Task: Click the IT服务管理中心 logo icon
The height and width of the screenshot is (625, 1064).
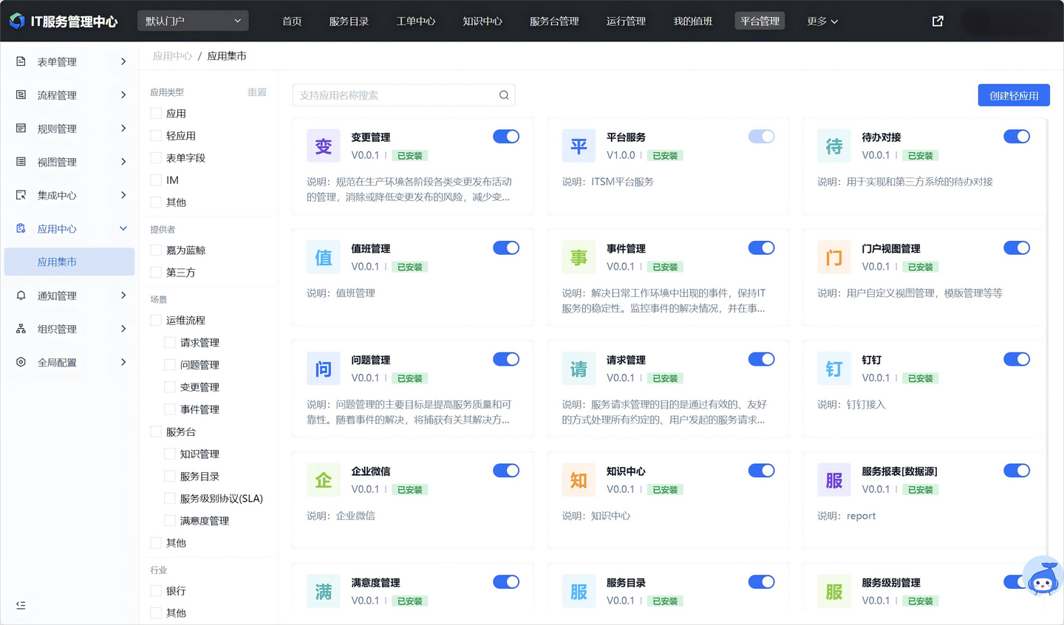Action: [x=17, y=21]
